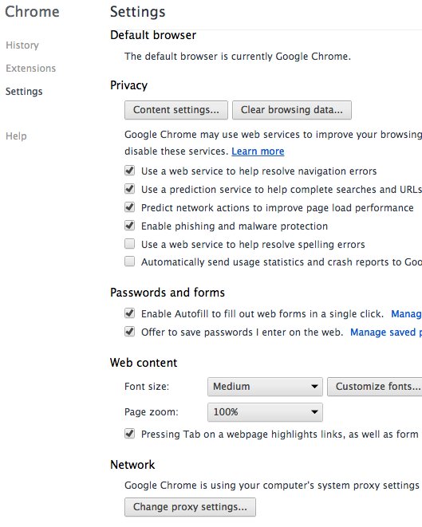Open Help from the sidebar
The height and width of the screenshot is (527, 422).
pos(16,136)
